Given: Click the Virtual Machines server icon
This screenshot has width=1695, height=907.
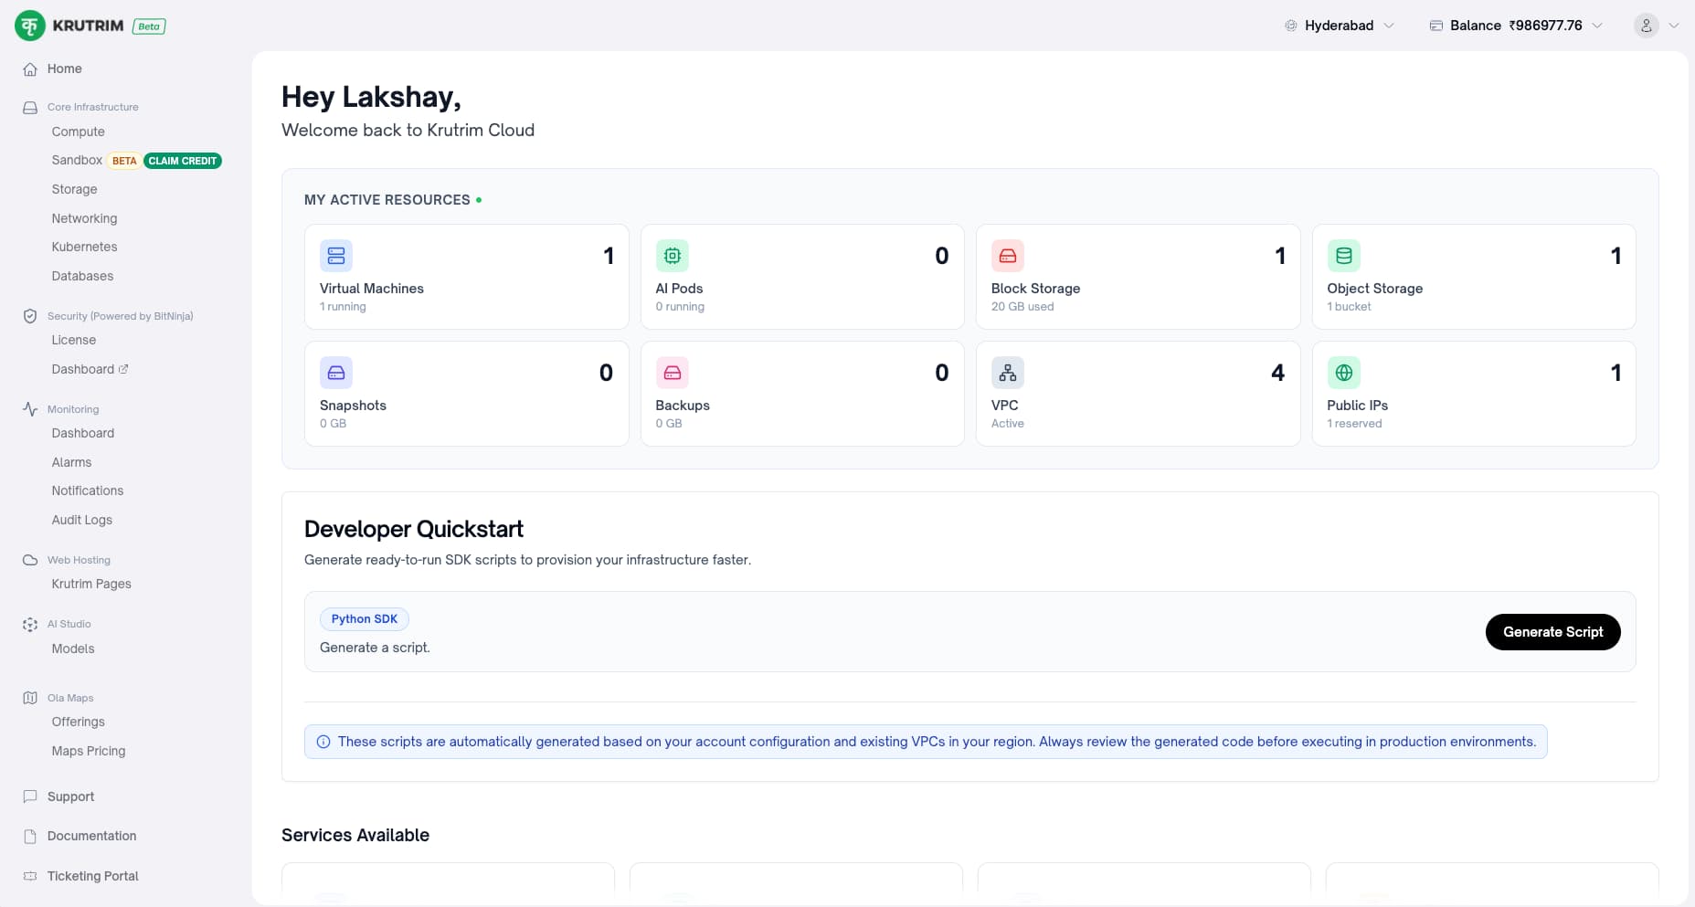Looking at the screenshot, I should (336, 256).
